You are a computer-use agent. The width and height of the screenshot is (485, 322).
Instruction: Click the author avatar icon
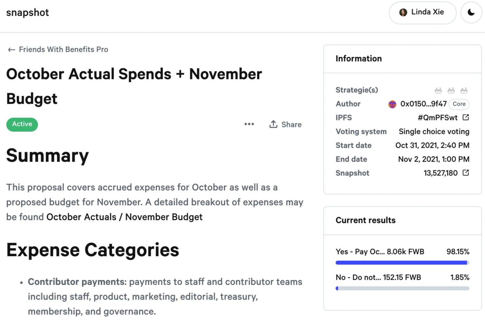(392, 104)
